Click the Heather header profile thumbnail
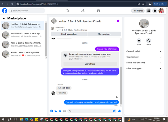The height and width of the screenshot is (122, 168). coord(54,21)
